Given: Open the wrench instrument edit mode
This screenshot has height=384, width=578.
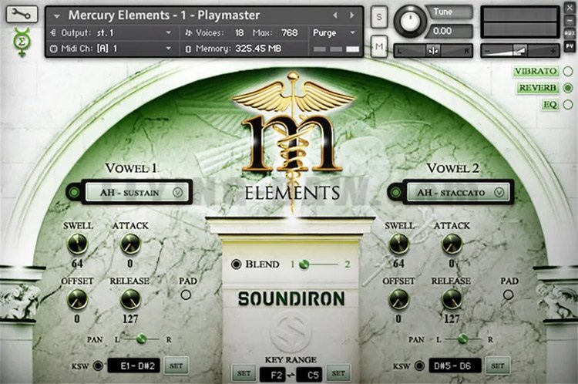Looking at the screenshot, I should 22,15.
